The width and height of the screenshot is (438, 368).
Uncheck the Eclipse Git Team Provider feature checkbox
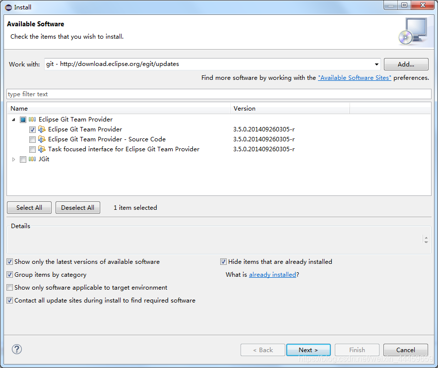click(32, 129)
